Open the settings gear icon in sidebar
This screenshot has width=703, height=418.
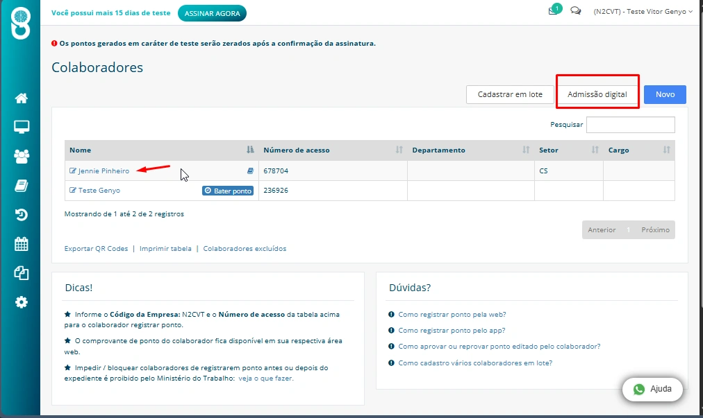[21, 302]
